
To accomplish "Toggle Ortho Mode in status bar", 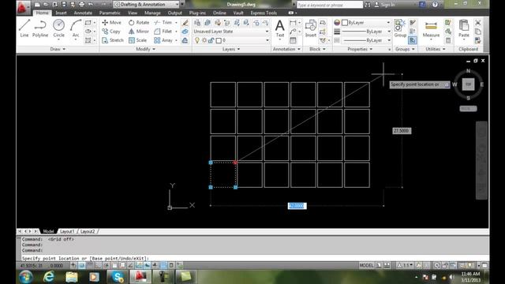I will 98,265.
